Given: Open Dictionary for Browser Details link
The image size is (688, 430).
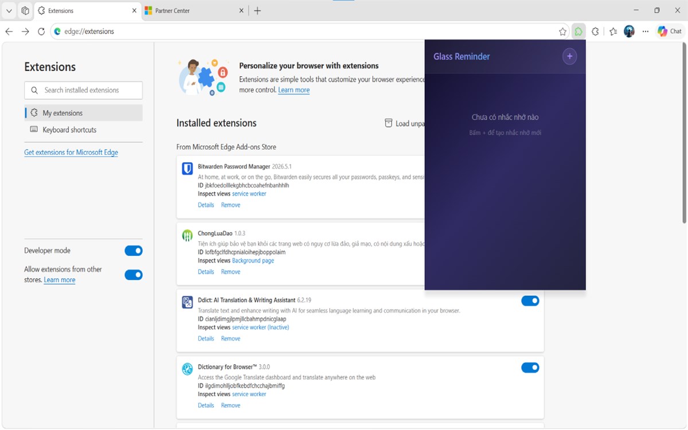Looking at the screenshot, I should (206, 405).
